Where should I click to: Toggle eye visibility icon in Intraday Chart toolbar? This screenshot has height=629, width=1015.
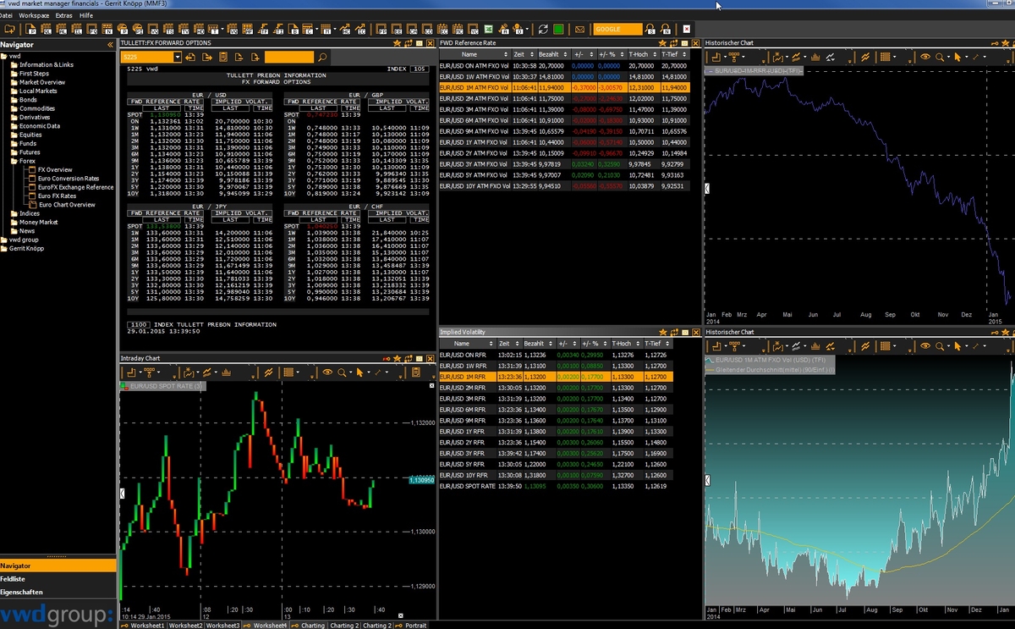coord(327,372)
